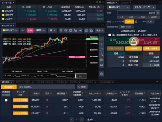Screen dimensions: 162x122
Task: Click the trash icon to delete drawings
Action: (101, 74)
